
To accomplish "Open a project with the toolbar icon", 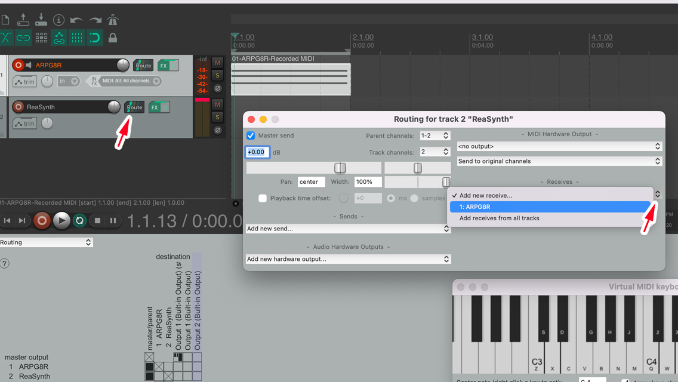I will (23, 20).
